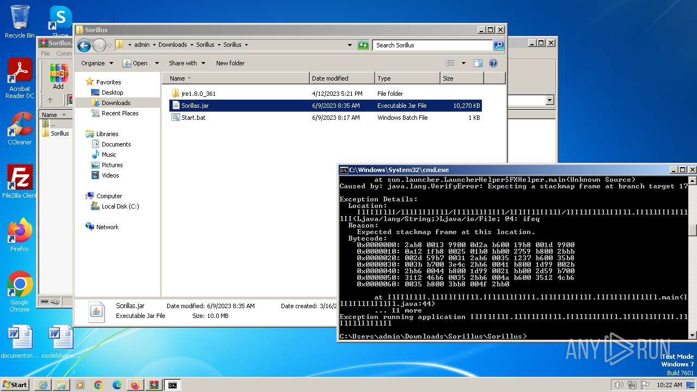Launch Acrobat Reader DC from desktop
The width and height of the screenshot is (697, 392).
coord(20,79)
